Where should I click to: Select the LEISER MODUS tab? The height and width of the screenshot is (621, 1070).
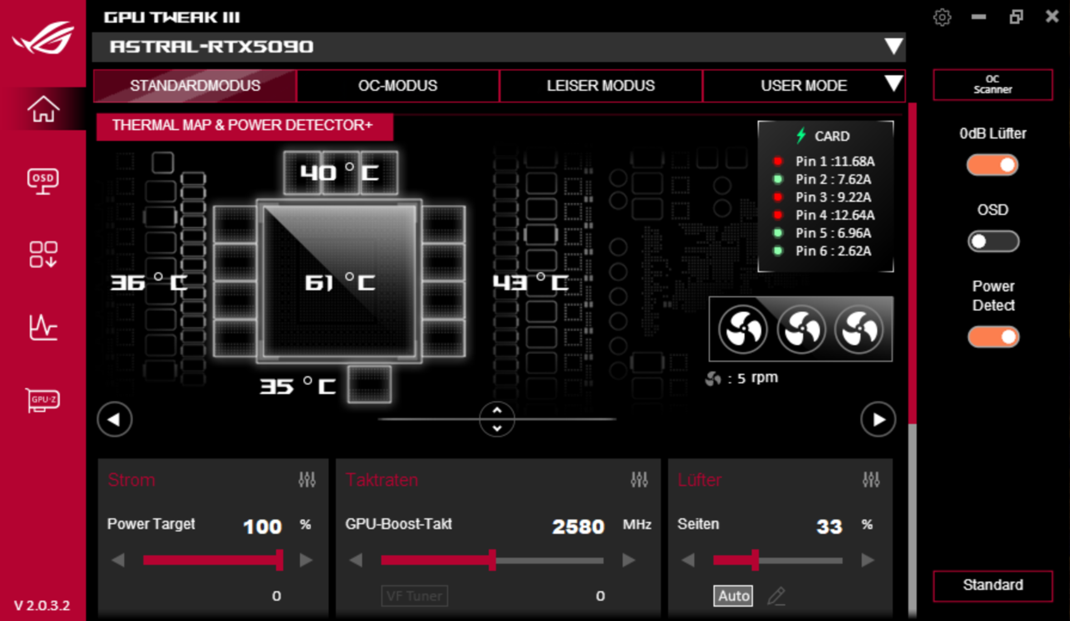click(x=600, y=86)
